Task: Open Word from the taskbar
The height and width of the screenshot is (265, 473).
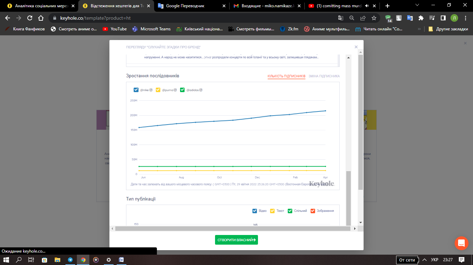Action: (122, 260)
